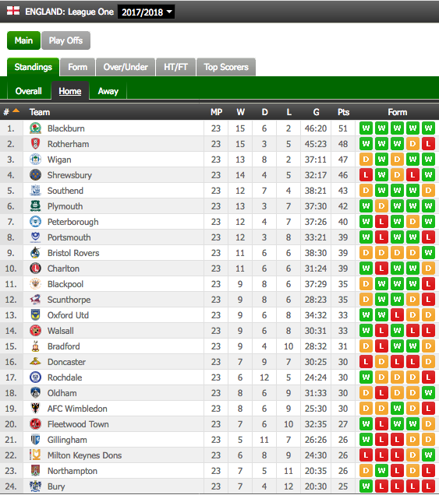This screenshot has width=439, height=495.
Task: Select the Away standings tab
Action: [108, 91]
